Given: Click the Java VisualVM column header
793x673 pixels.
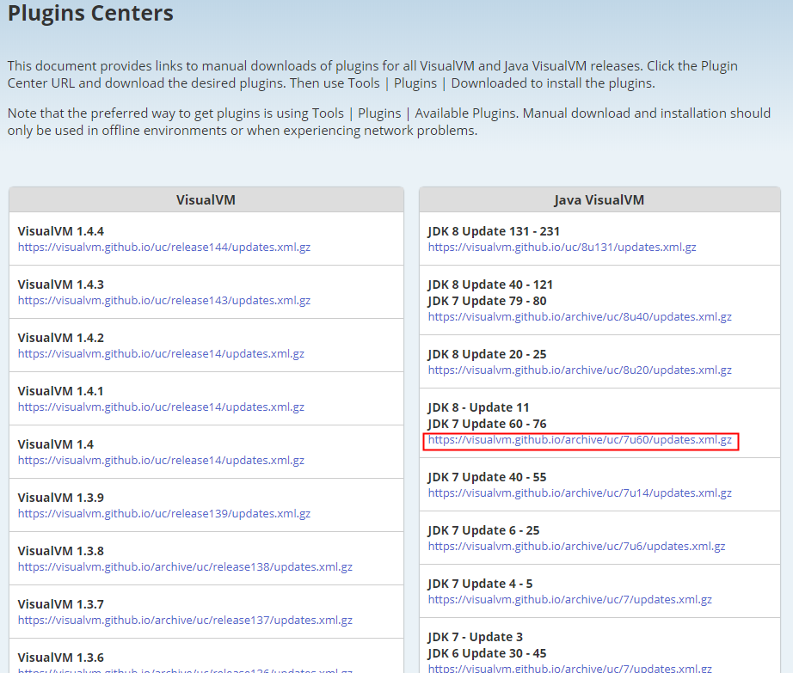Looking at the screenshot, I should pos(599,199).
